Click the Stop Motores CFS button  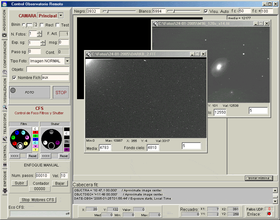(x=39, y=200)
